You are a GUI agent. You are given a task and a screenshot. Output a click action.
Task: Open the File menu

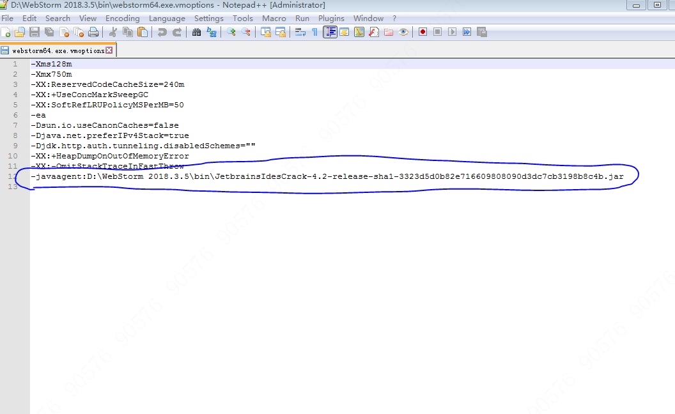[7, 19]
